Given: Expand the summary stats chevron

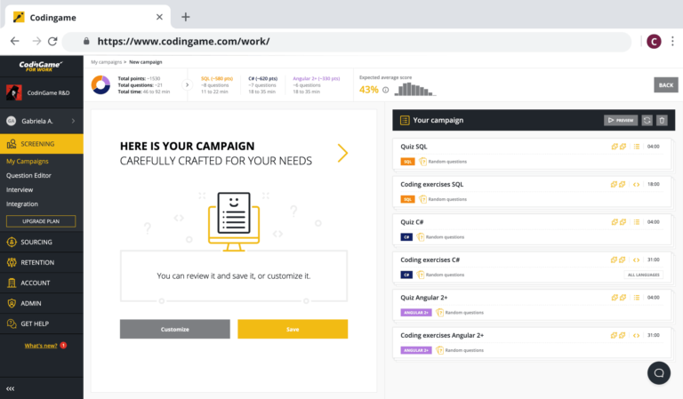Looking at the screenshot, I should [x=188, y=84].
